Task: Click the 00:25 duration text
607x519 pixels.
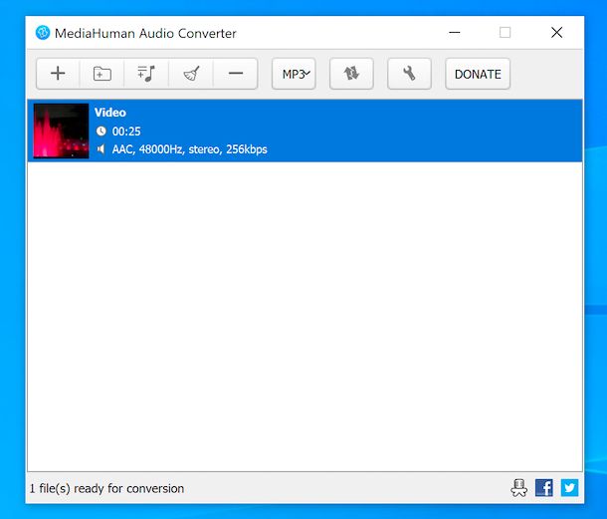Action: [x=126, y=131]
